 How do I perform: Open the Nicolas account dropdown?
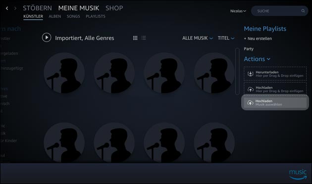pyautogui.click(x=238, y=11)
